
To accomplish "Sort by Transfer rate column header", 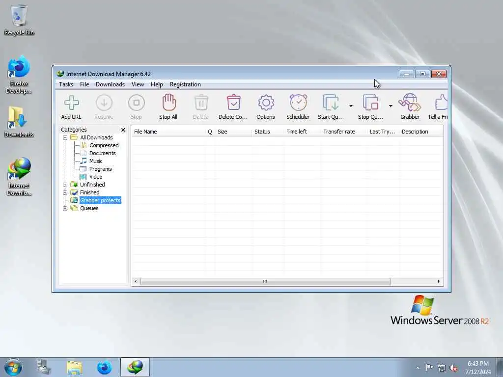I will click(344, 132).
